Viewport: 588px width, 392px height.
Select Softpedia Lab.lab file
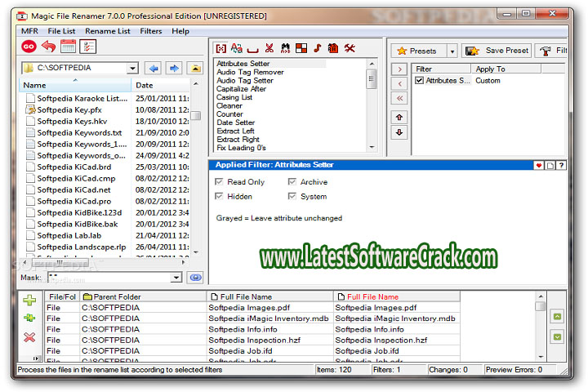click(69, 235)
